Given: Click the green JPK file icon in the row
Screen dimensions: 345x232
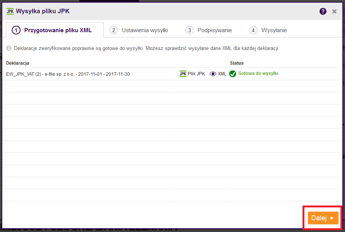Looking at the screenshot, I should pyautogui.click(x=183, y=74).
